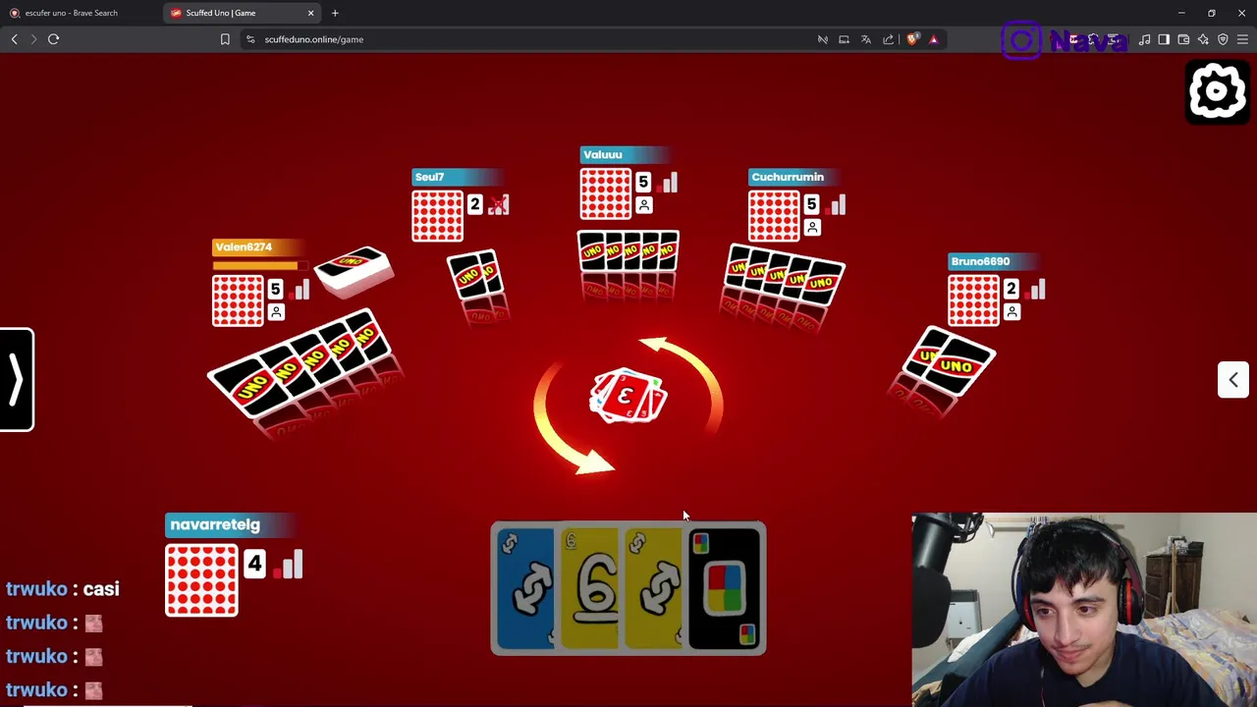Click own player name navarreteig
Screen dimensions: 1257x707
tap(215, 524)
